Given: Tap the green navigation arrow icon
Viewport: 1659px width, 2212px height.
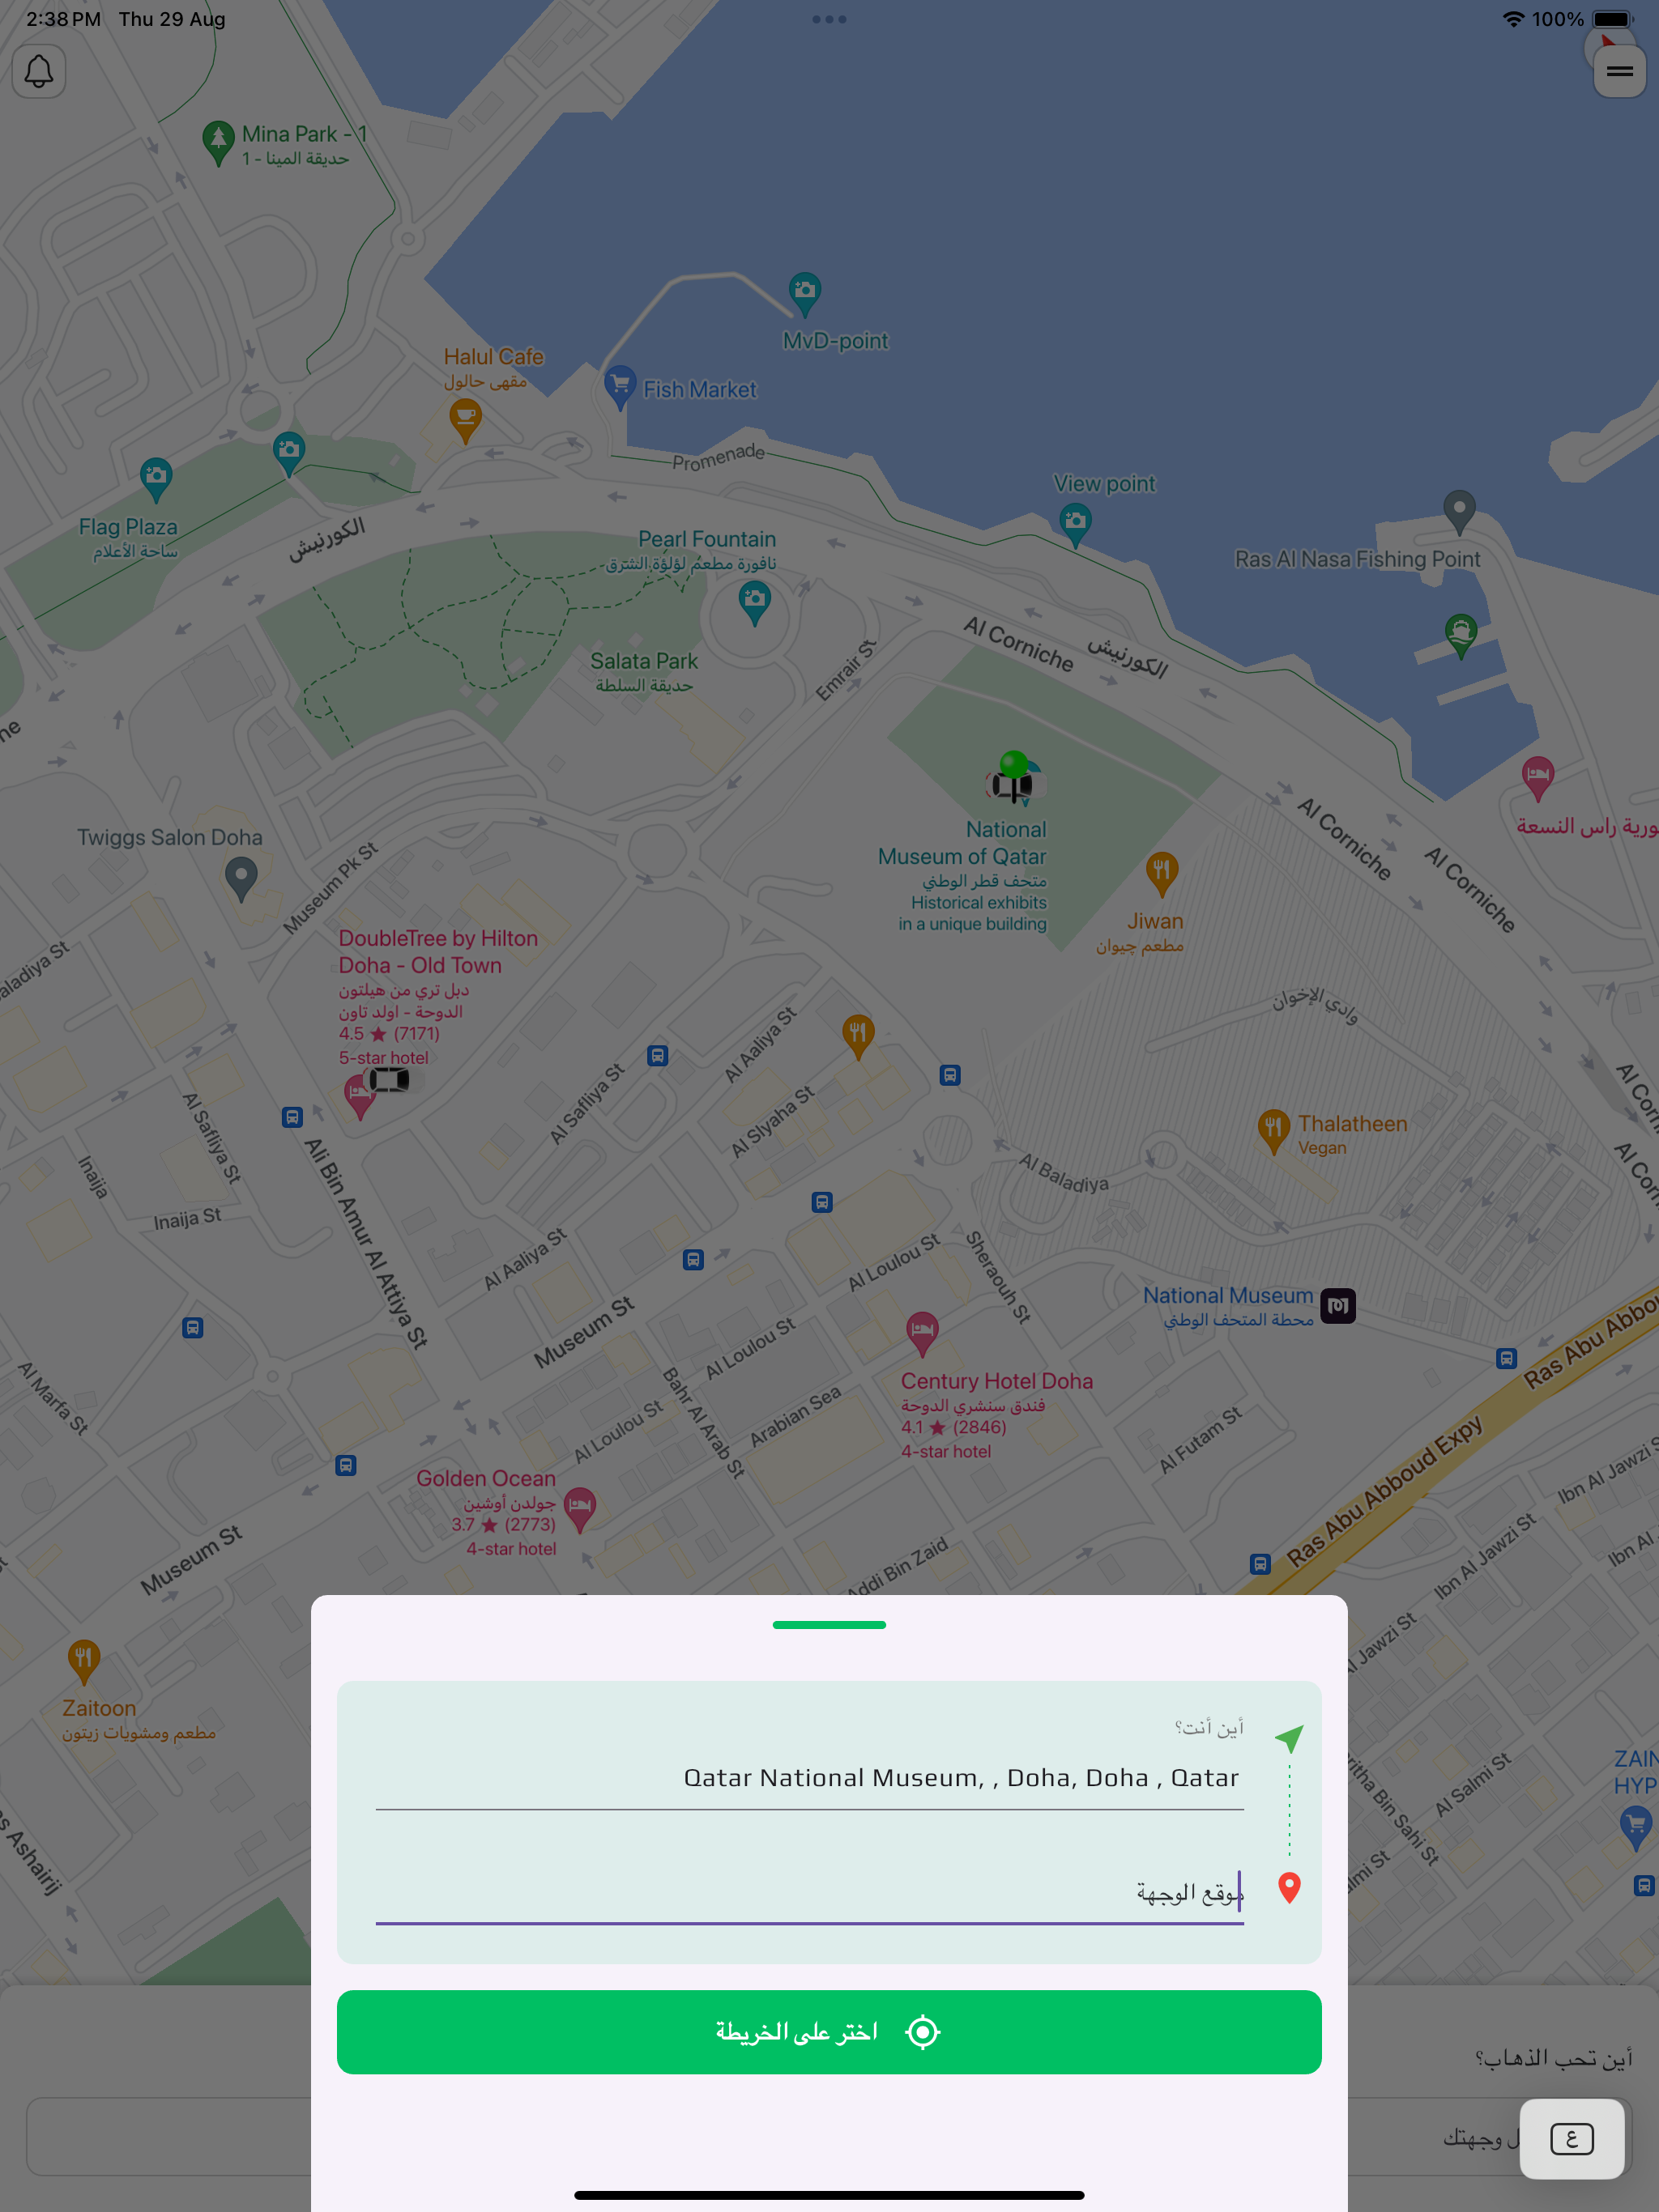Looking at the screenshot, I should (x=1289, y=1739).
